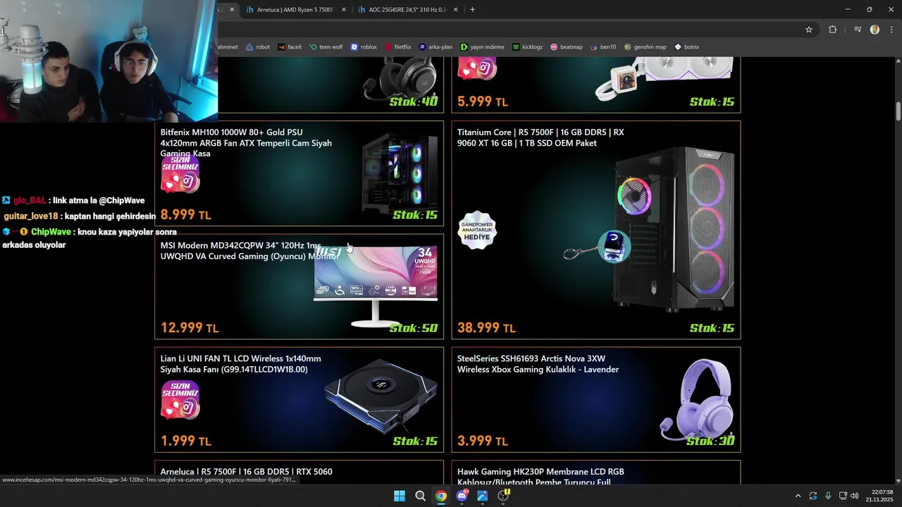Open the SteelSeries Arctis Nova 3XW Lavender title
The image size is (902, 507).
click(538, 363)
